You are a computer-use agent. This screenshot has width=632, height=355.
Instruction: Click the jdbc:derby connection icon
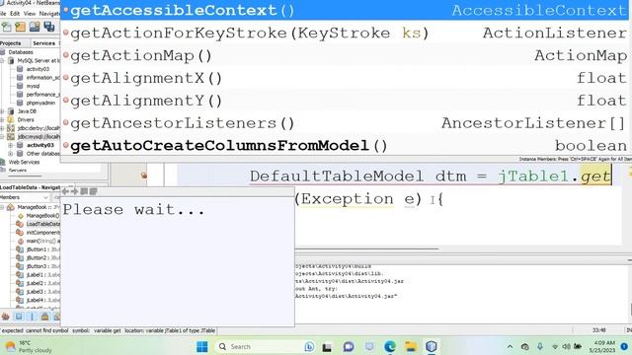tap(11, 128)
